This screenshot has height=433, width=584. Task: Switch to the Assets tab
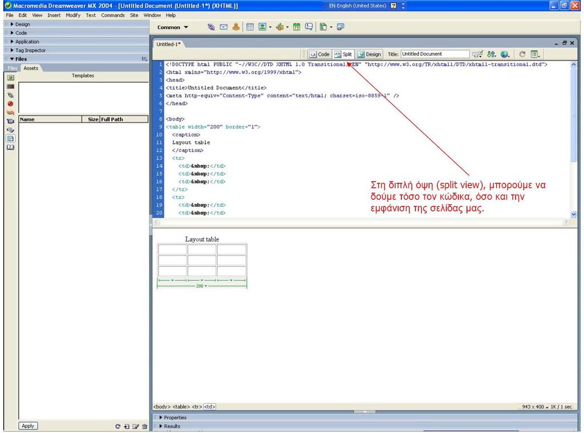click(x=31, y=68)
